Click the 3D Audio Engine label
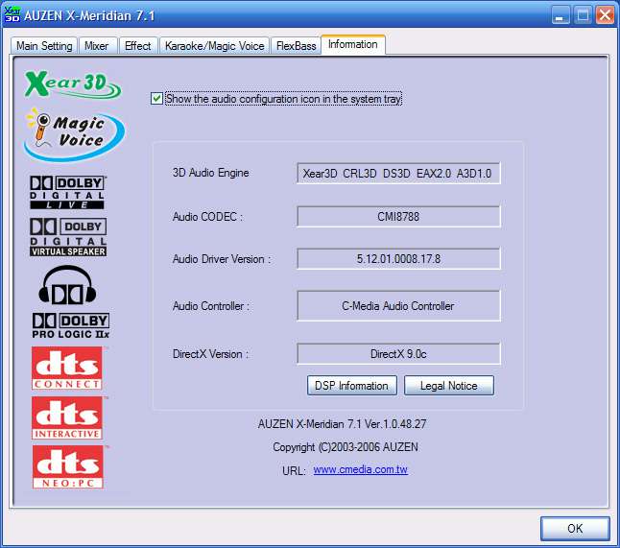 (x=211, y=173)
